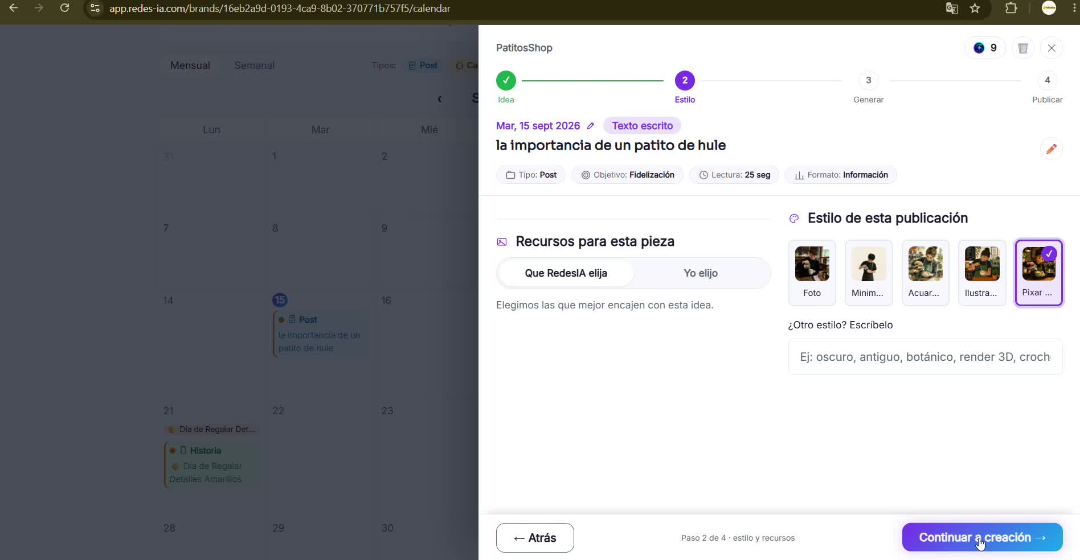Click the 'Tipo: Post' chip

click(531, 175)
